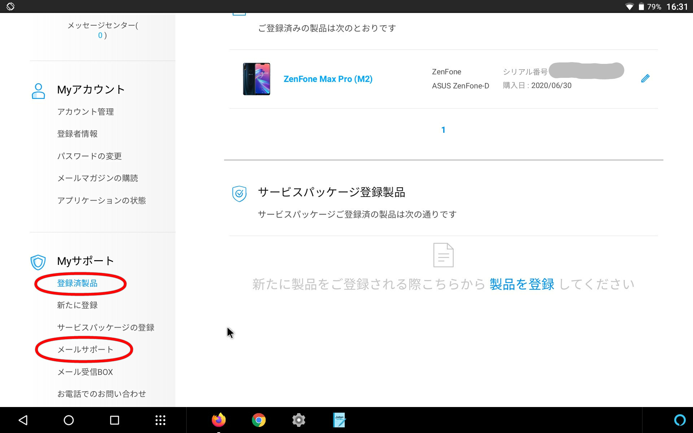Screen dimensions: 693x433
Task: Go to page 1 of registered products
Action: (x=443, y=130)
